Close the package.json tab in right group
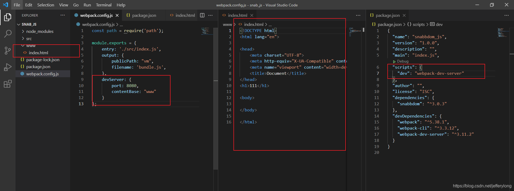 (x=404, y=15)
